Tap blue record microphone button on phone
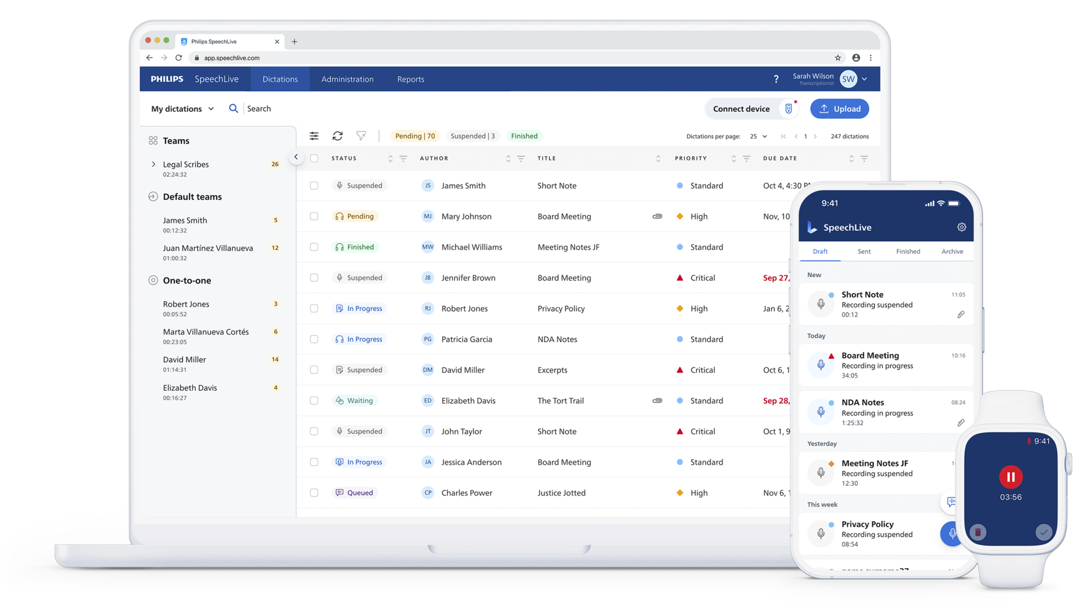 coord(951,534)
